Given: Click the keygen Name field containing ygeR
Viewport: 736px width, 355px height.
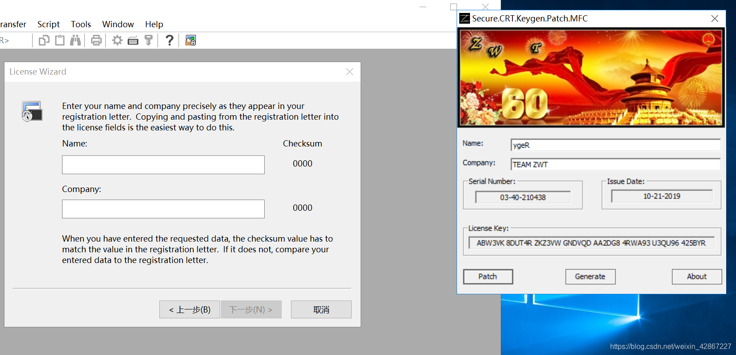Looking at the screenshot, I should pyautogui.click(x=615, y=145).
